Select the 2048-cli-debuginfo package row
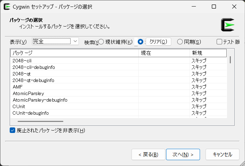Viewport: 245px width, 166px height. (x=119, y=67)
